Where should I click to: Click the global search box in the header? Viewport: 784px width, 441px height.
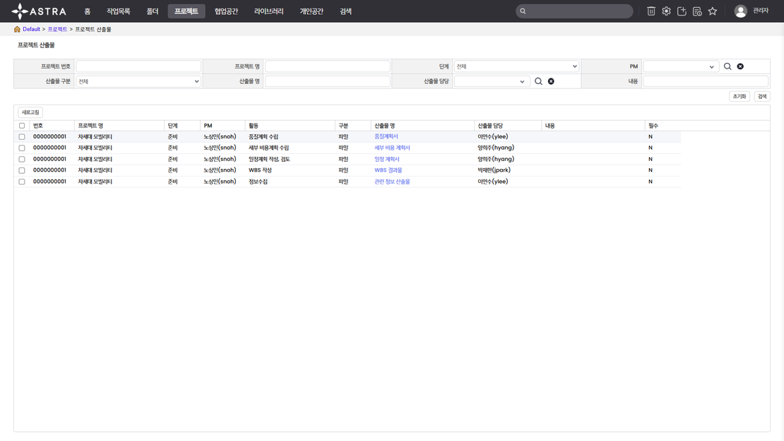(x=574, y=11)
